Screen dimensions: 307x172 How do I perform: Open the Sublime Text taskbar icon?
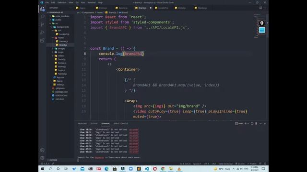[139, 169]
